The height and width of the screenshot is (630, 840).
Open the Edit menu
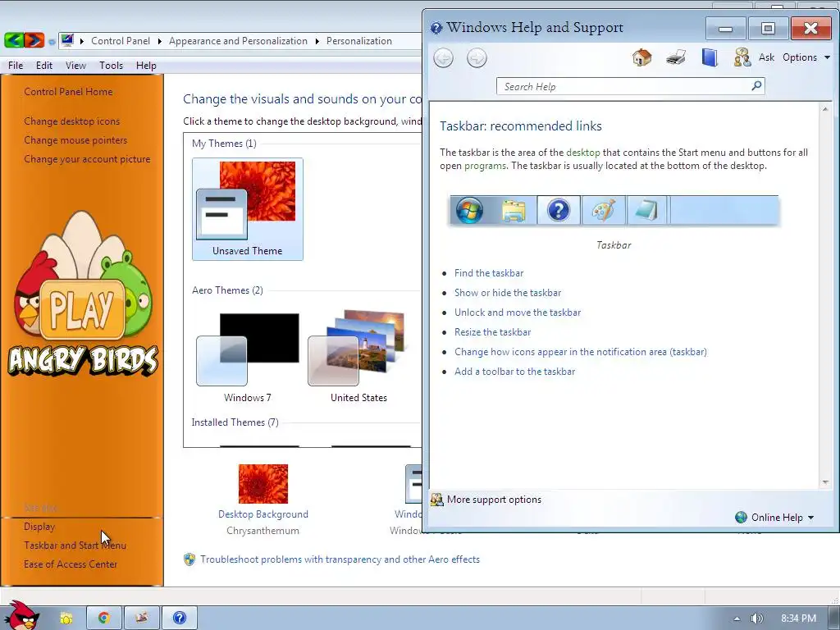click(x=44, y=66)
